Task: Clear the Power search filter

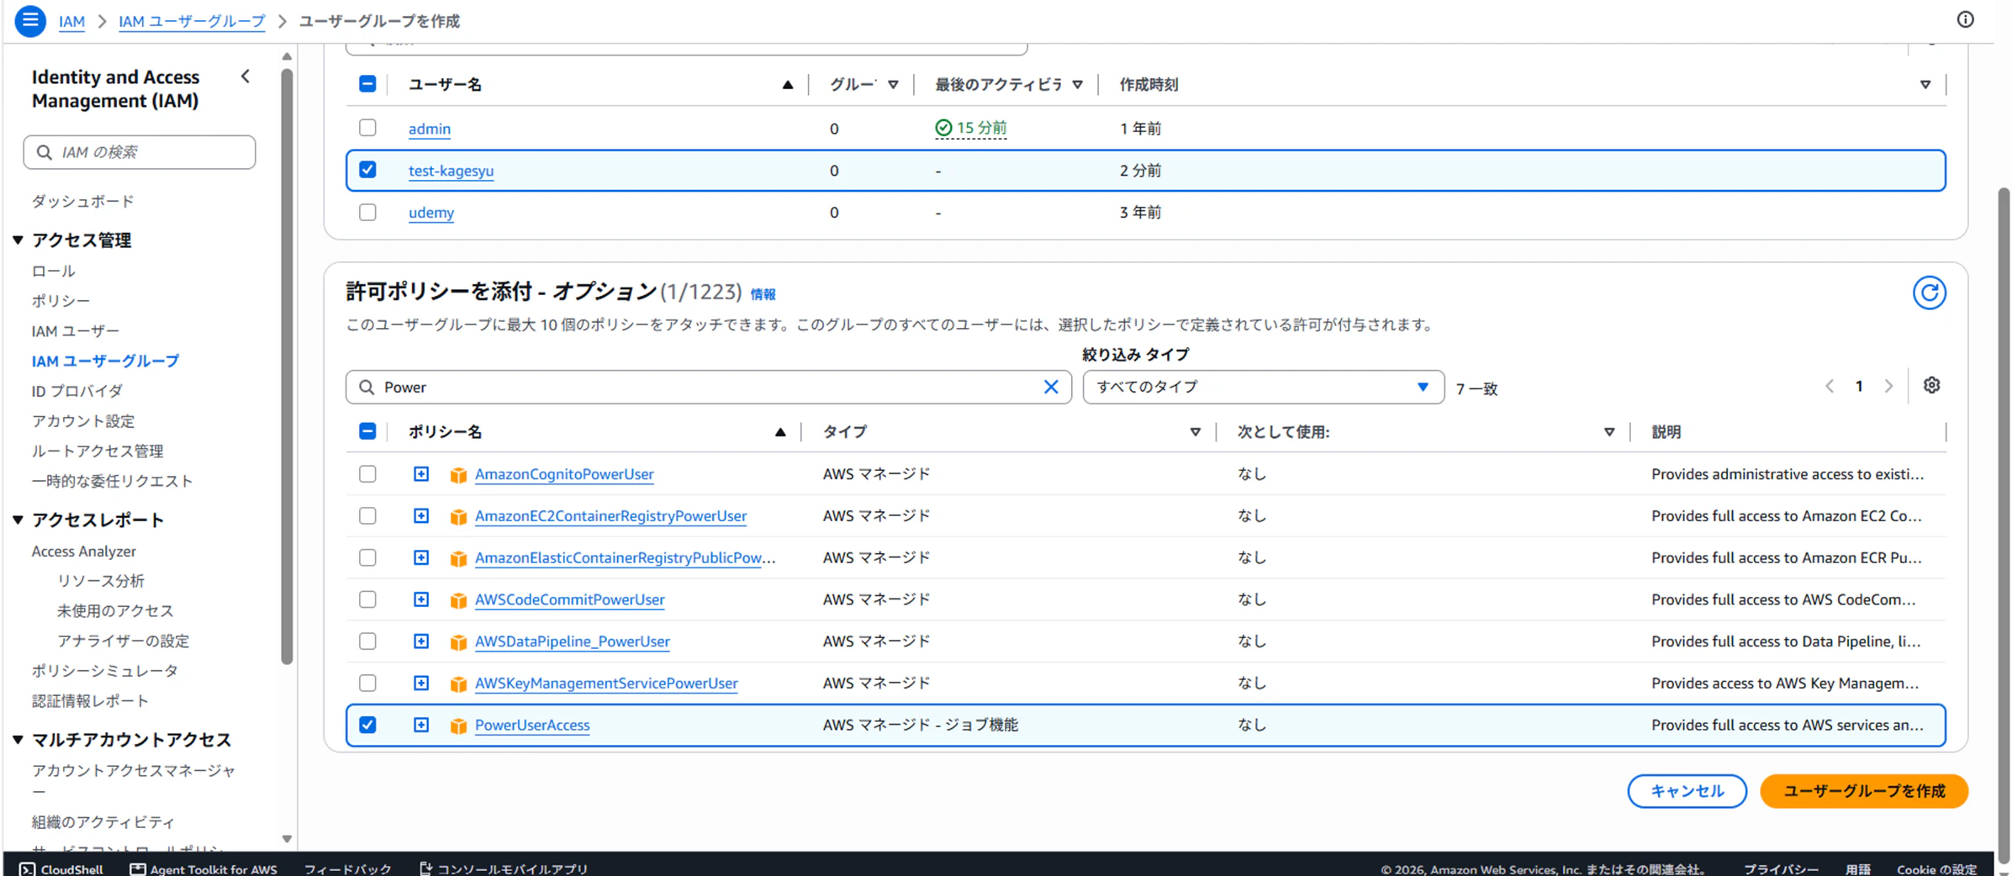Action: 1051,387
